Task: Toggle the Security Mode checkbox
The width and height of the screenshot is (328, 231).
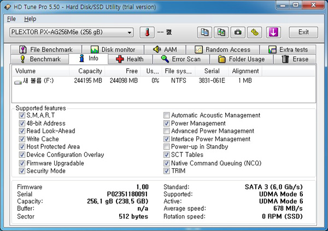Action: click(x=22, y=171)
